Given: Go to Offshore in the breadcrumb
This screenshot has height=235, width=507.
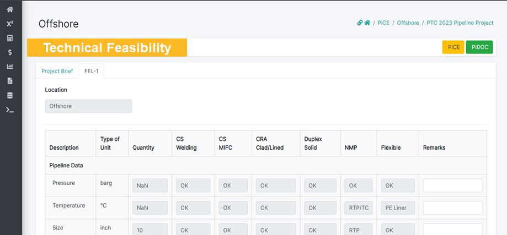Looking at the screenshot, I should pyautogui.click(x=408, y=23).
